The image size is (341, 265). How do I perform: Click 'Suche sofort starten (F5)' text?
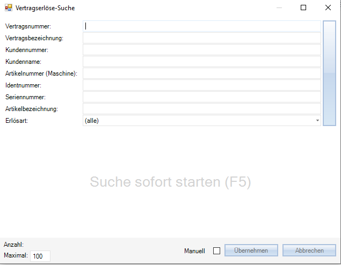tap(170, 182)
